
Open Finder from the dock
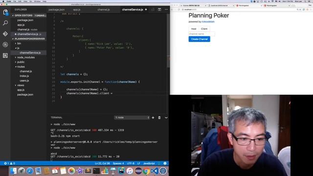[x=13, y=171]
